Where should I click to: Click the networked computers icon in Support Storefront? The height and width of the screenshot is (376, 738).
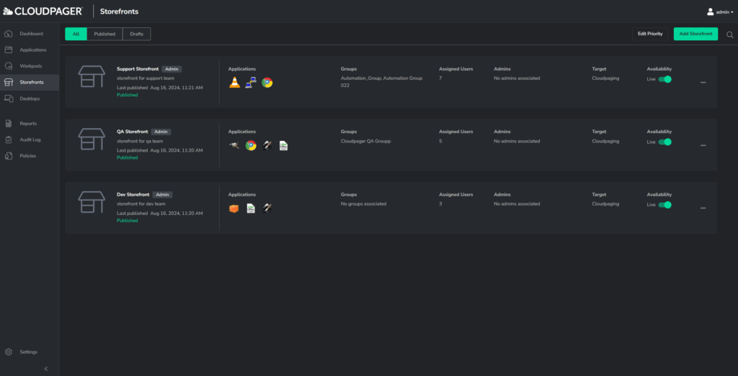pyautogui.click(x=250, y=83)
